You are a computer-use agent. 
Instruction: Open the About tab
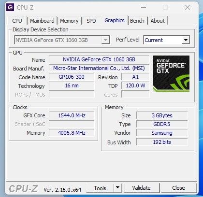(158, 21)
